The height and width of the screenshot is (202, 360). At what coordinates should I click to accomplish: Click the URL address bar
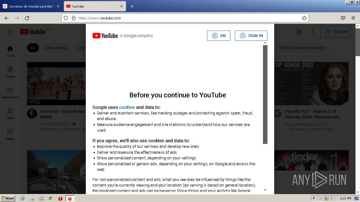[185, 18]
